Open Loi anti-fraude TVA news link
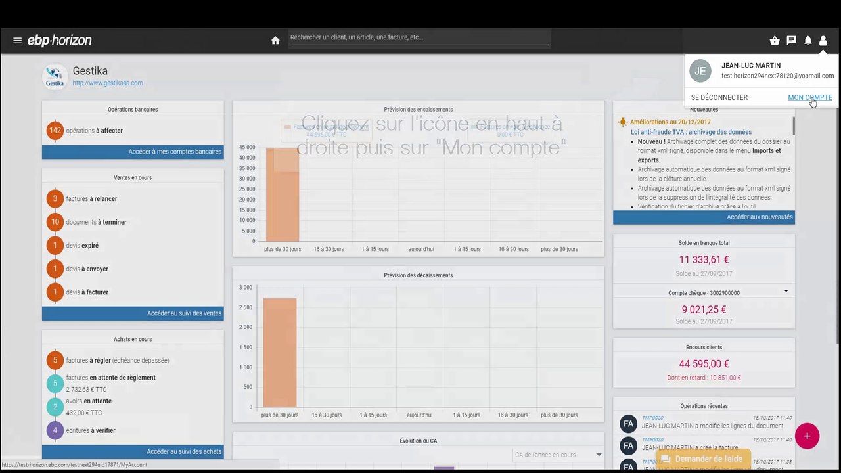Screen dimensions: 841x473 pyautogui.click(x=691, y=132)
